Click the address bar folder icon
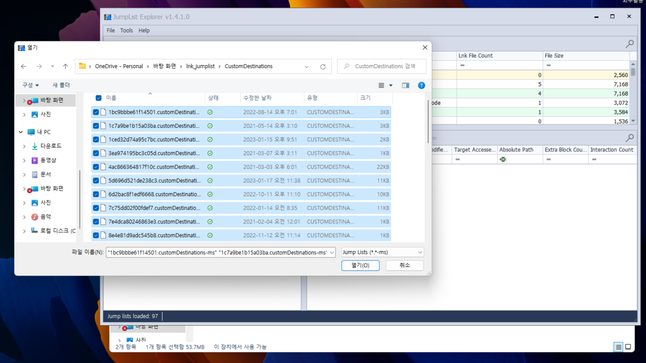 click(x=82, y=66)
